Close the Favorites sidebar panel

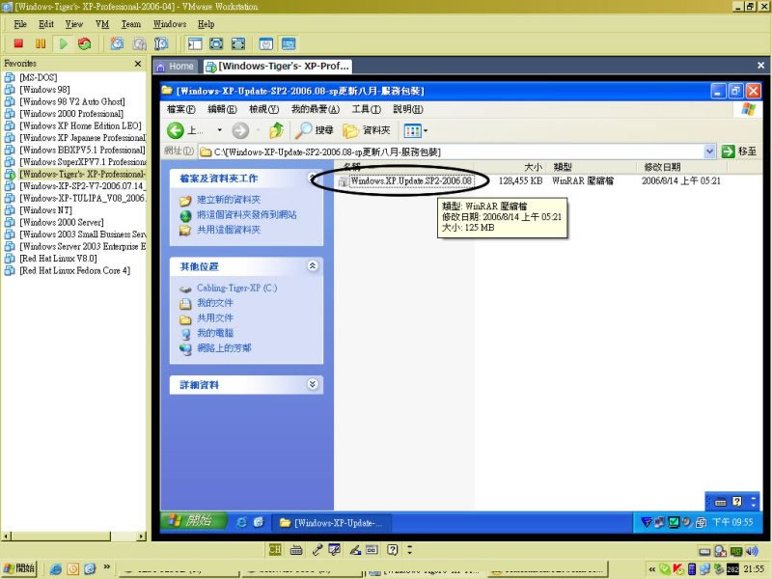point(138,64)
